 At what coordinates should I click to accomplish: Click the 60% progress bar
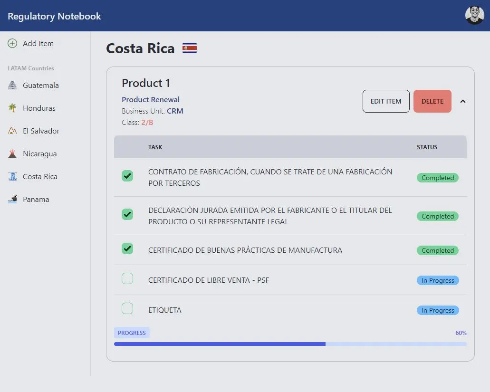[290, 344]
